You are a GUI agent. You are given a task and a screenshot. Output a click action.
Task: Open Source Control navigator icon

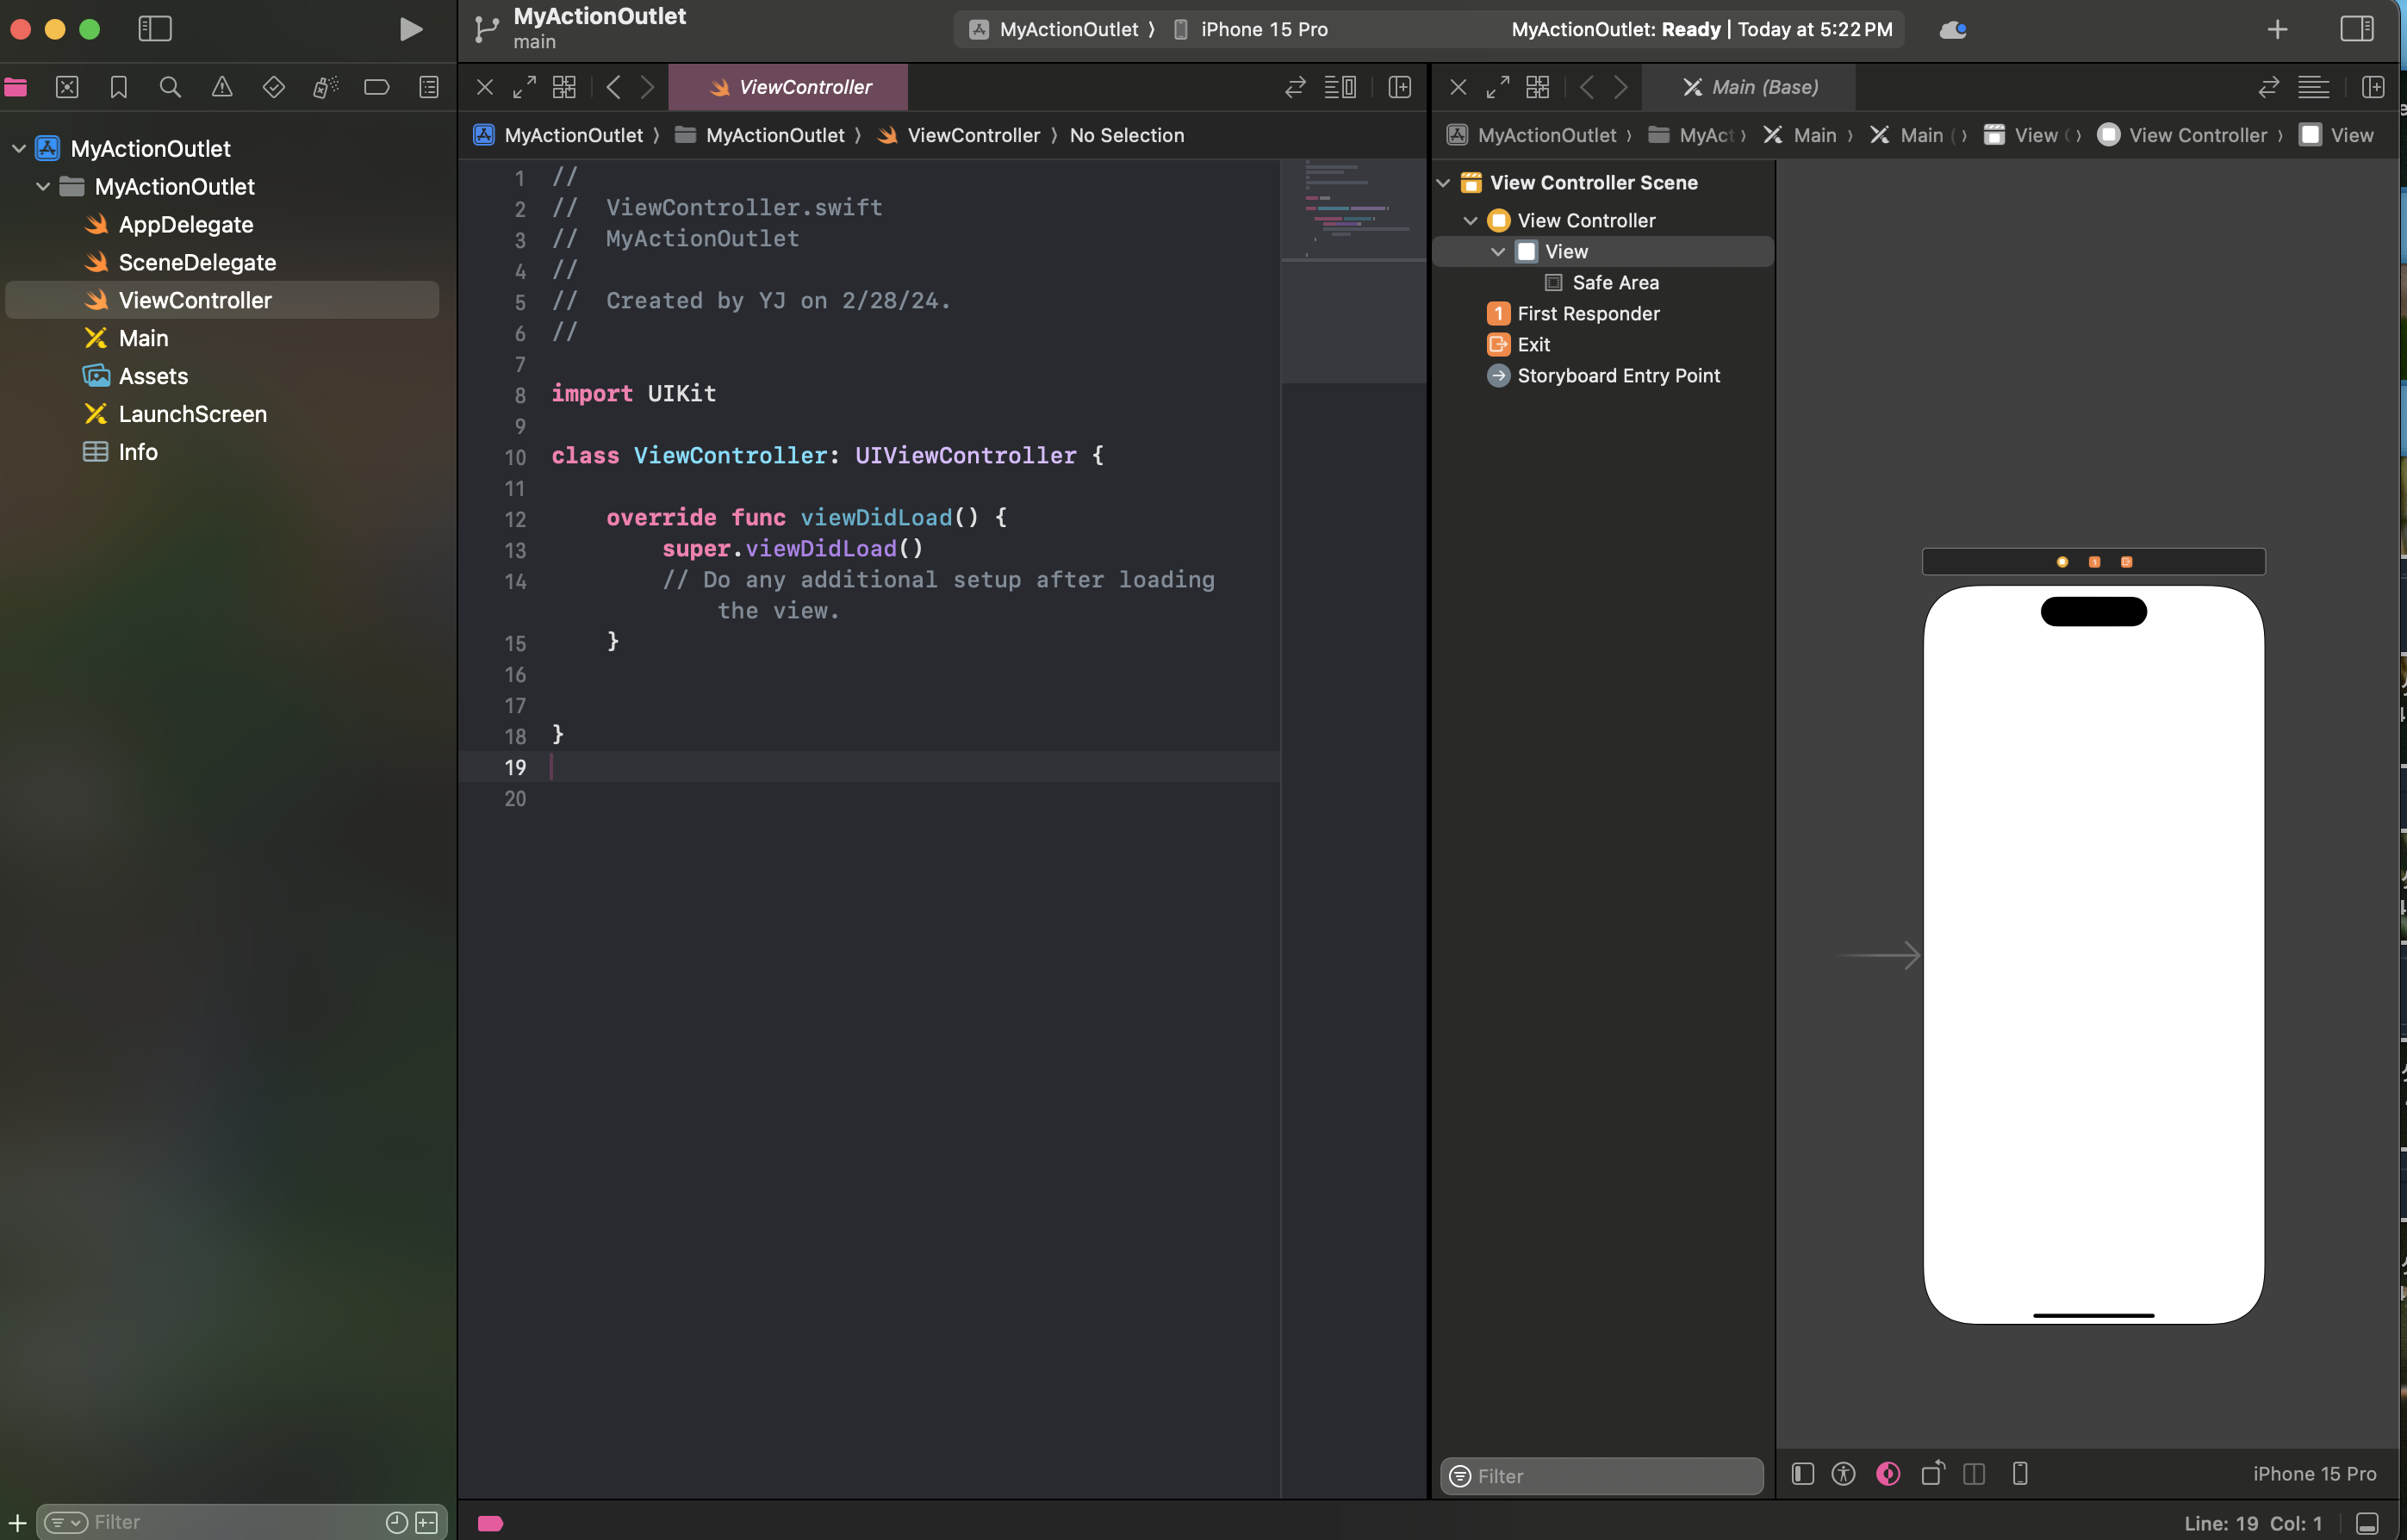(x=67, y=87)
